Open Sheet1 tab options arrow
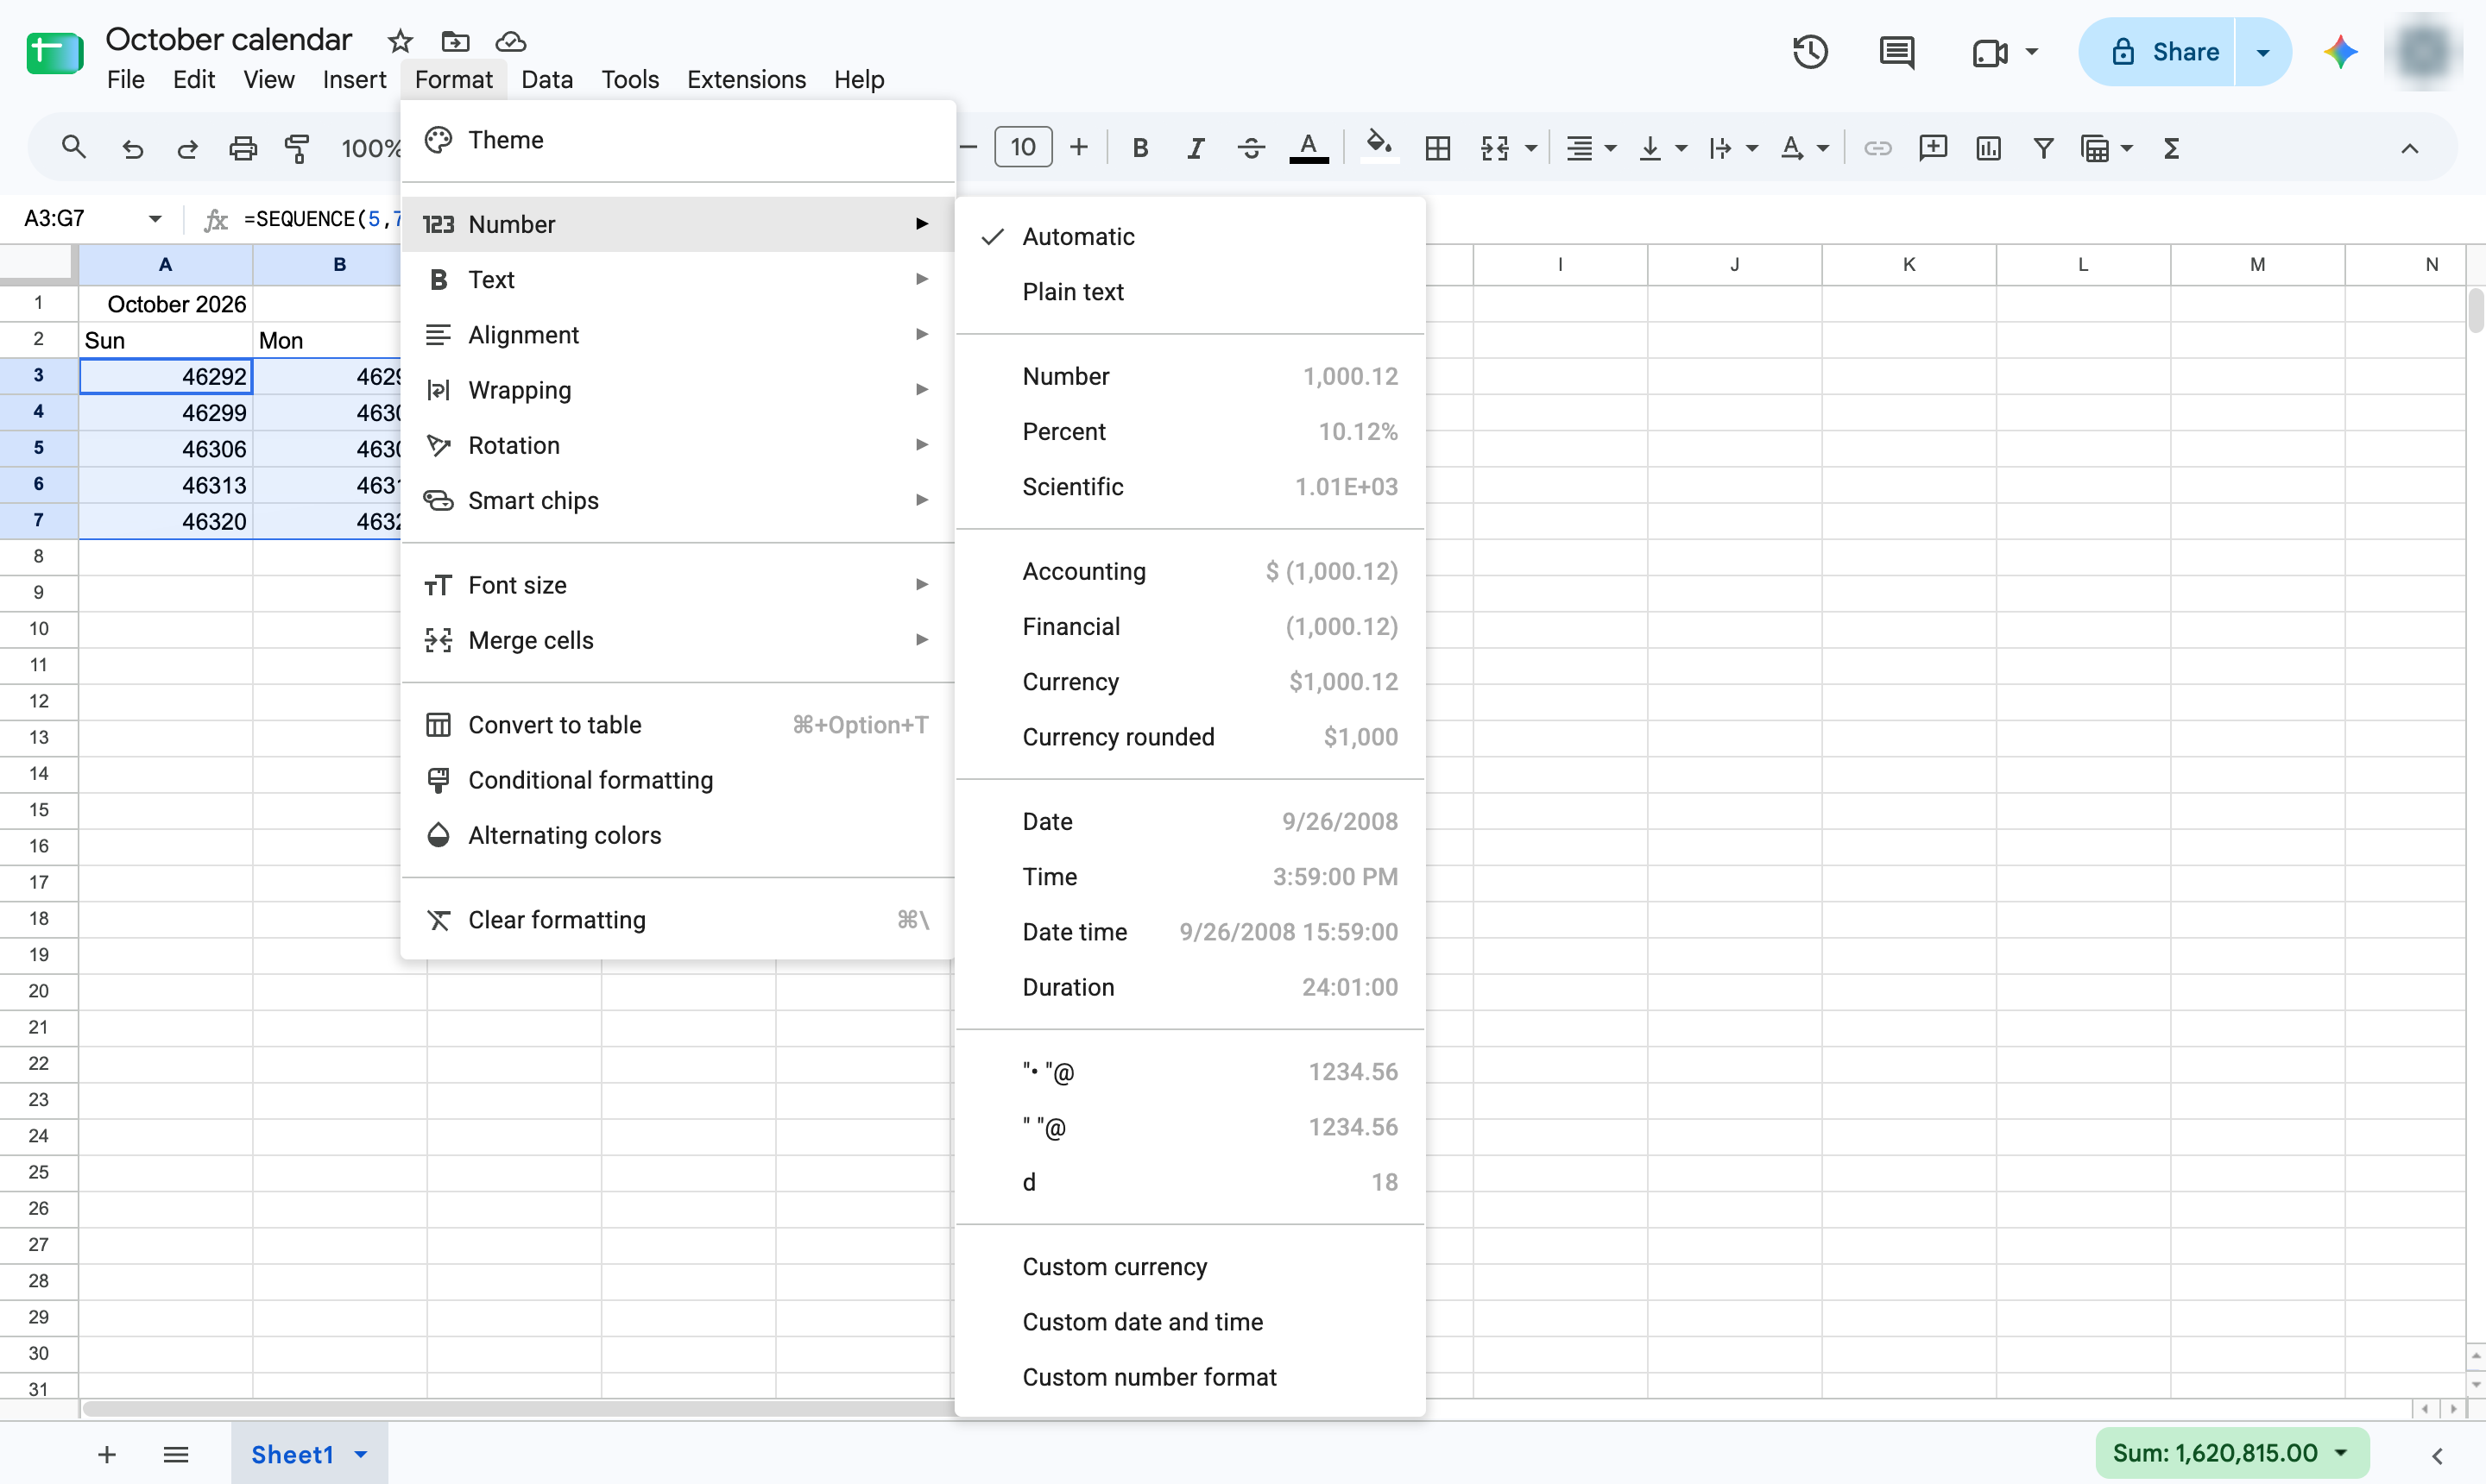The width and height of the screenshot is (2486, 1484). pos(361,1454)
